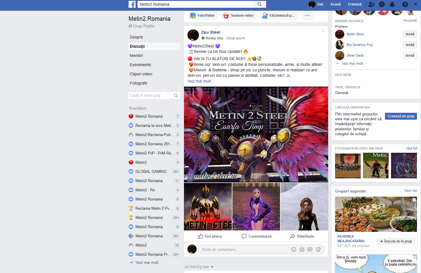Dismiss the suggested cooking group card
Screen dimensions: 421x273
point(414,200)
